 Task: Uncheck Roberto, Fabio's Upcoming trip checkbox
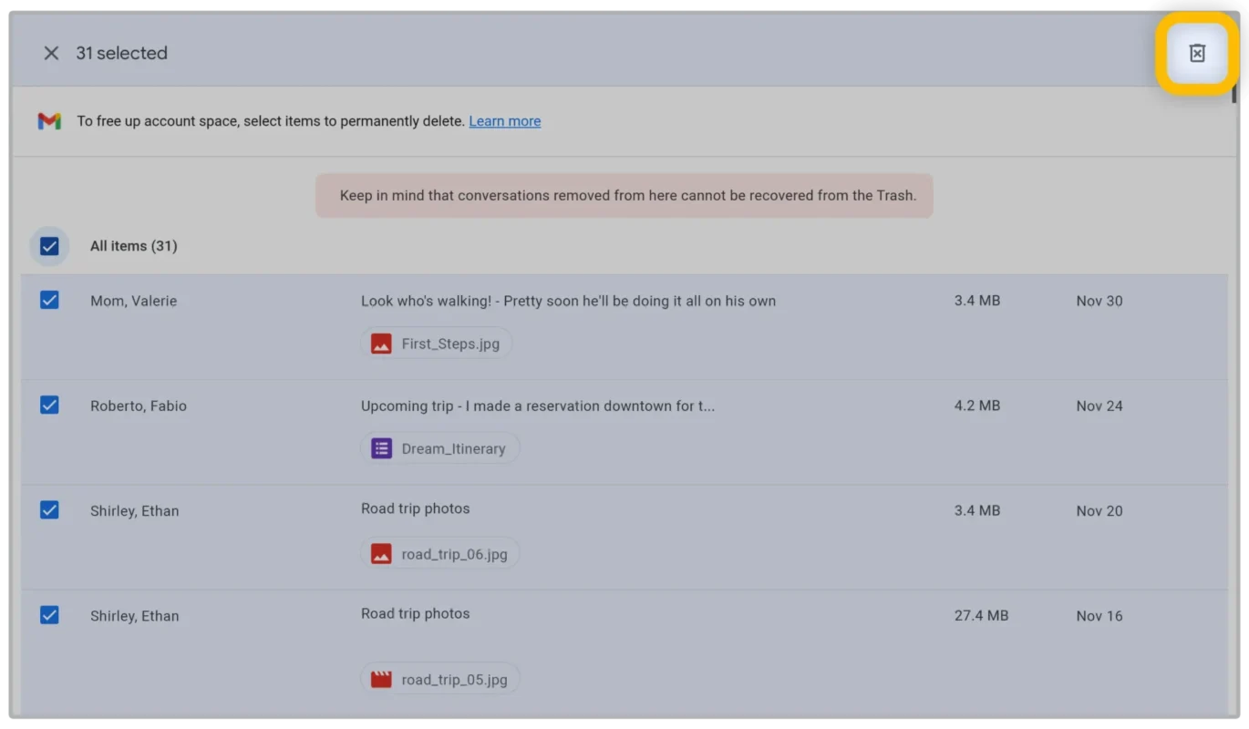coord(49,405)
